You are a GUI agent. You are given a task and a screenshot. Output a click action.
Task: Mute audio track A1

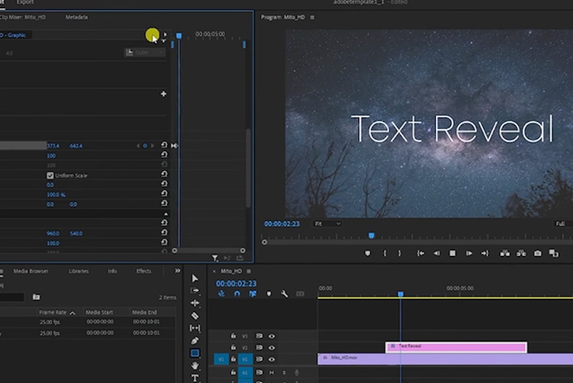272,372
